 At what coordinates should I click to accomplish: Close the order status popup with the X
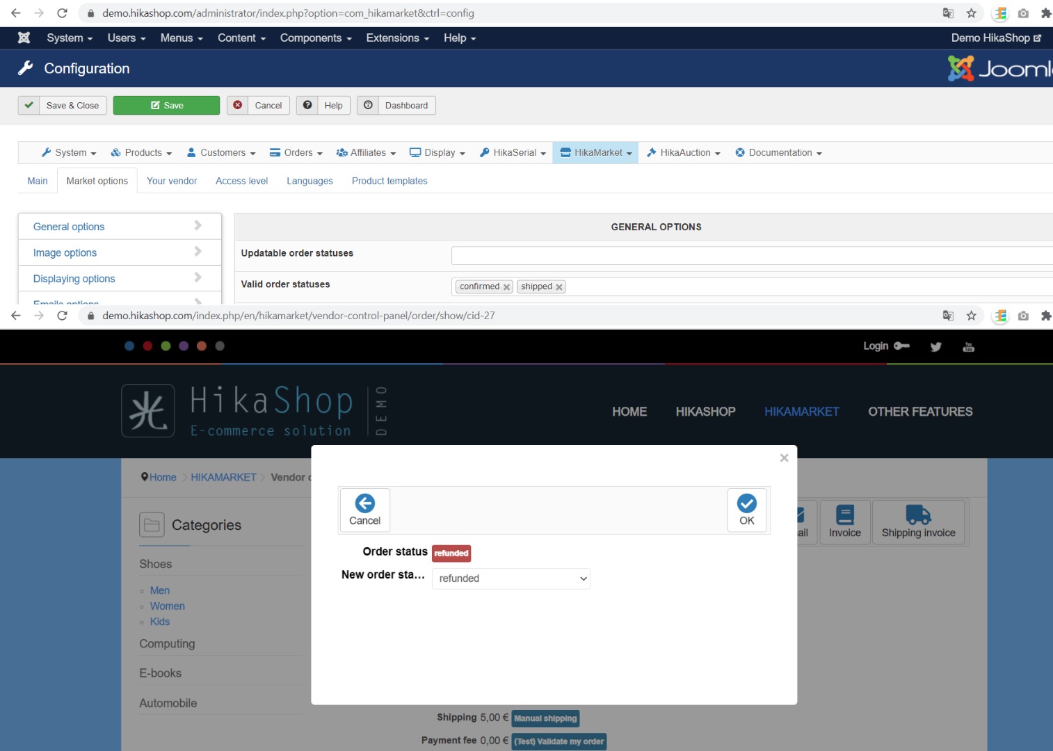pyautogui.click(x=784, y=458)
